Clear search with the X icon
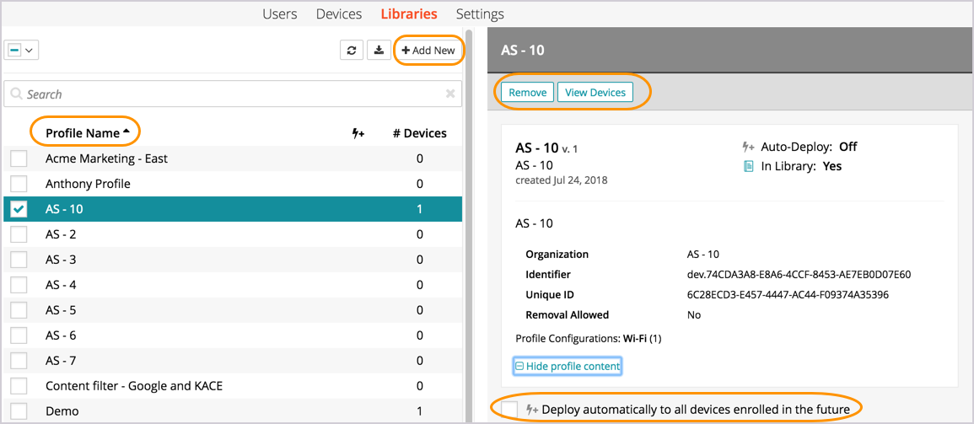This screenshot has height=424, width=974. click(450, 94)
